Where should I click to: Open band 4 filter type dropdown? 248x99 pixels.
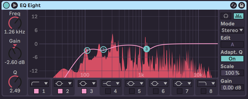click(111, 83)
